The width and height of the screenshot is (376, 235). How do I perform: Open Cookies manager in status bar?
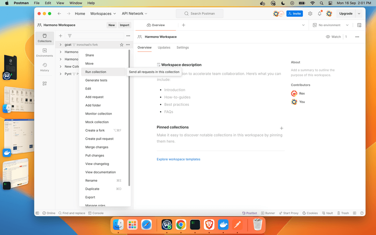[310, 213]
